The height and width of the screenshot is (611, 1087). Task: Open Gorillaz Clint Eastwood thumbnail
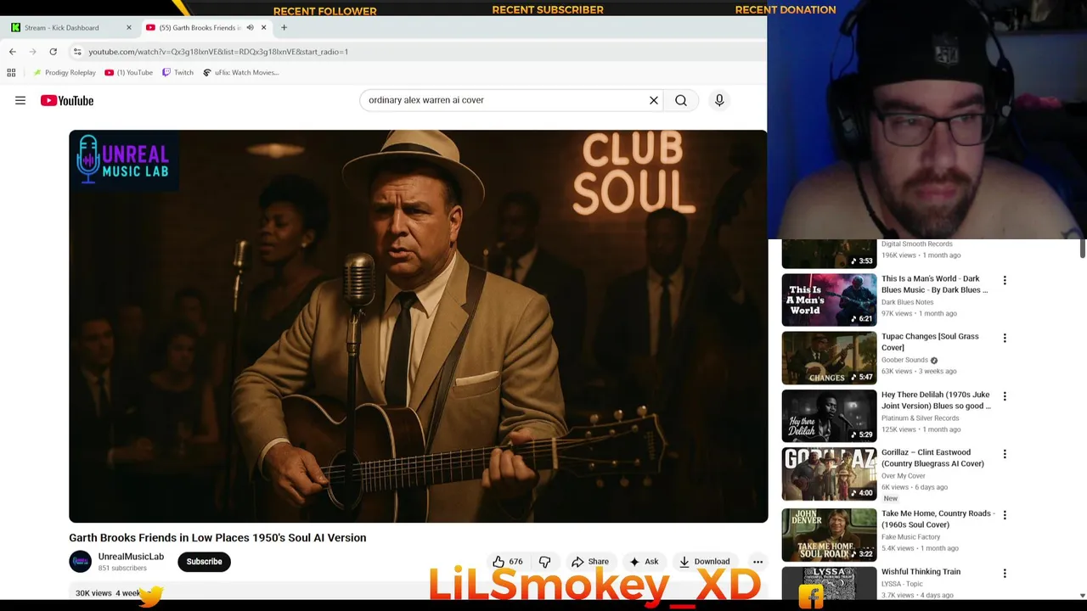[x=829, y=474]
